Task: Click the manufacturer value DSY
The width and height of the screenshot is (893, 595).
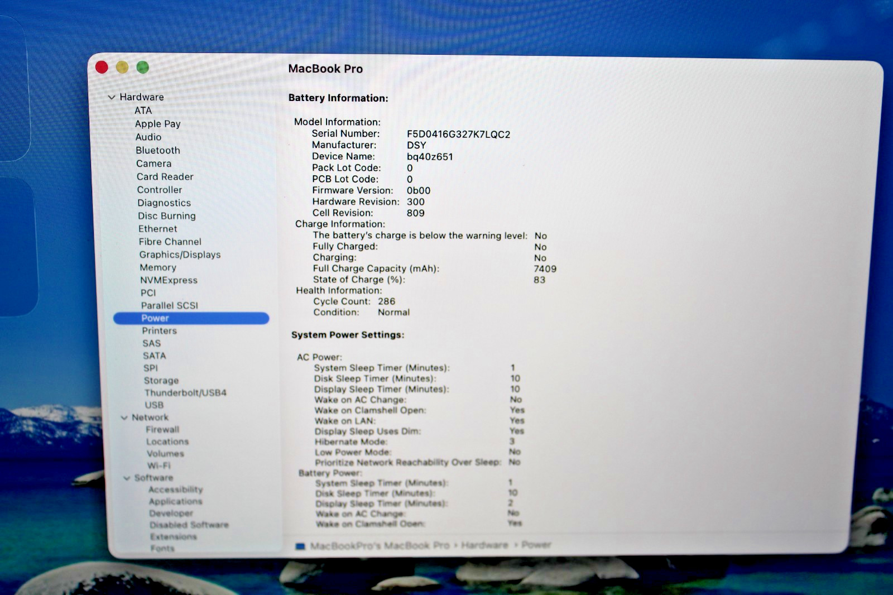Action: (x=416, y=145)
